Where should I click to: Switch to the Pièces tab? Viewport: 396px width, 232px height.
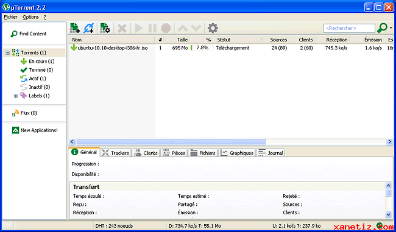click(x=174, y=153)
